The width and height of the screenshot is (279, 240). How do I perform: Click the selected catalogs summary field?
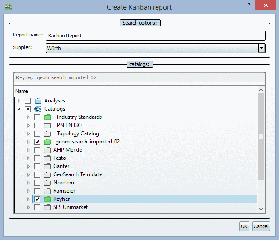[x=139, y=77]
